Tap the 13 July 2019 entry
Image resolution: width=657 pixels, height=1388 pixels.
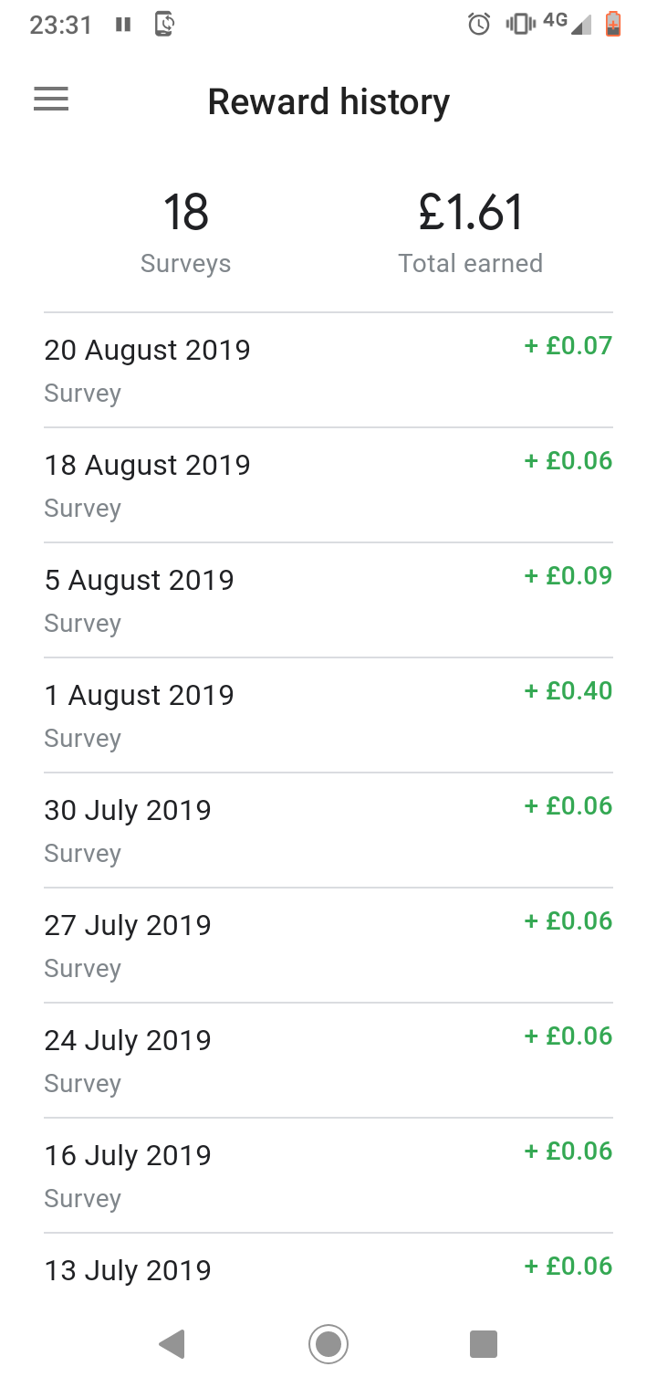tap(328, 1269)
